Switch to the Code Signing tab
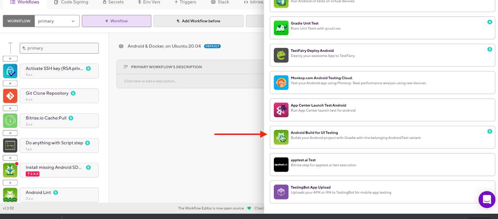The width and height of the screenshot is (498, 219). coord(71,2)
